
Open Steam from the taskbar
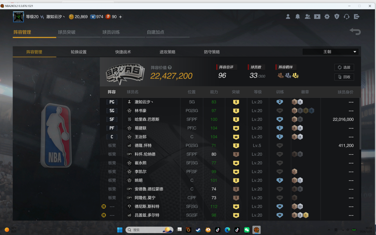click(x=198, y=230)
